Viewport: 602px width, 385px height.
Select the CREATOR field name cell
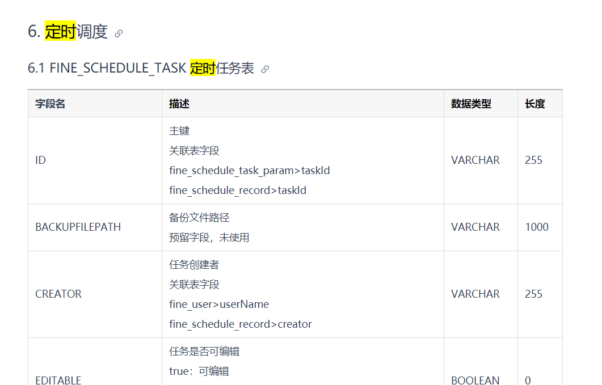point(58,294)
